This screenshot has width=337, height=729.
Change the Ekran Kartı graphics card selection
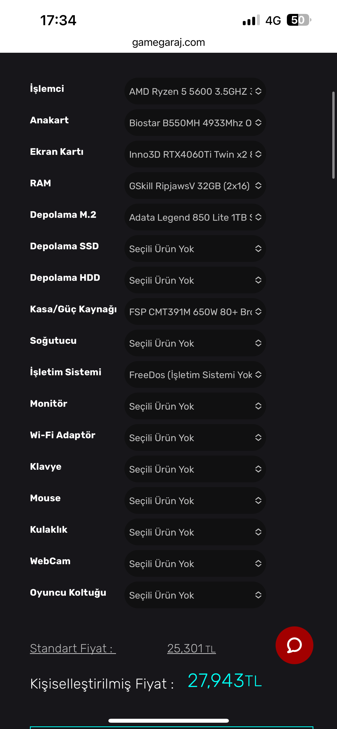point(195,154)
